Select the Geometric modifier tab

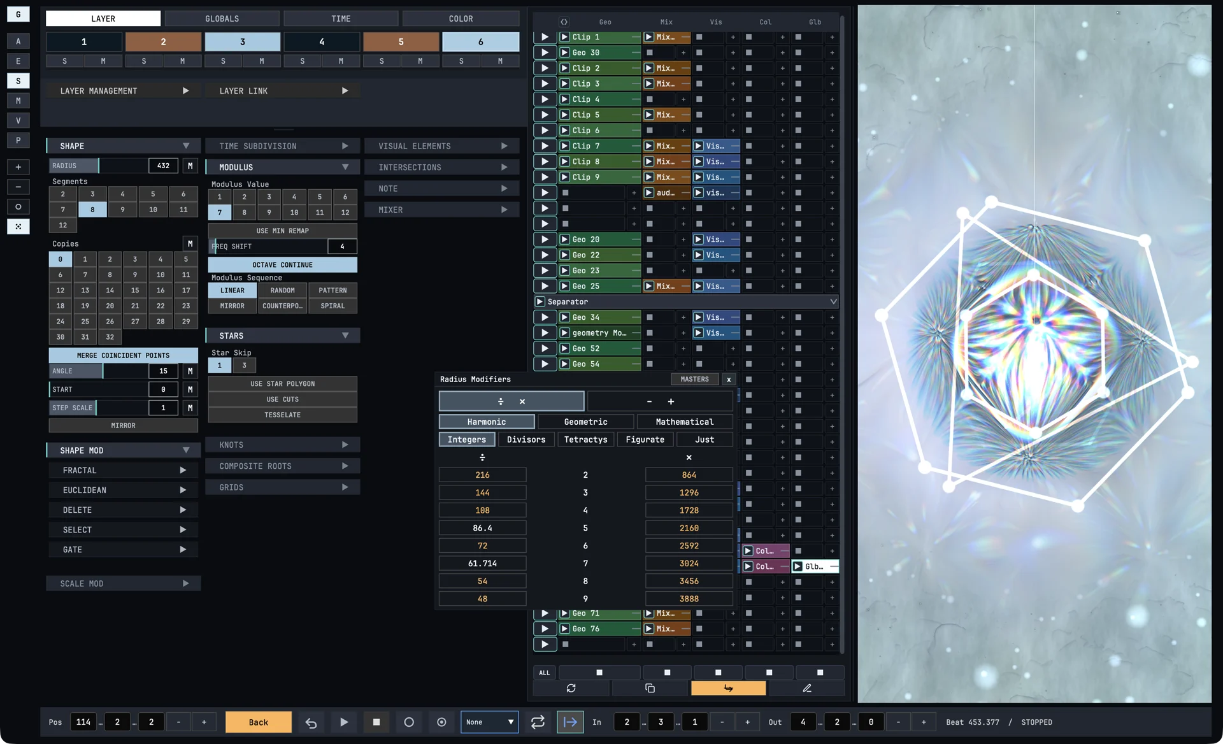(x=585, y=422)
